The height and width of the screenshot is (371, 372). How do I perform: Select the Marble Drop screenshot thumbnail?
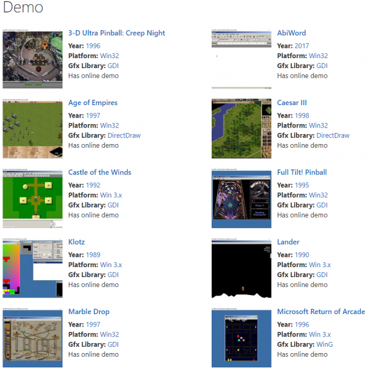32,338
